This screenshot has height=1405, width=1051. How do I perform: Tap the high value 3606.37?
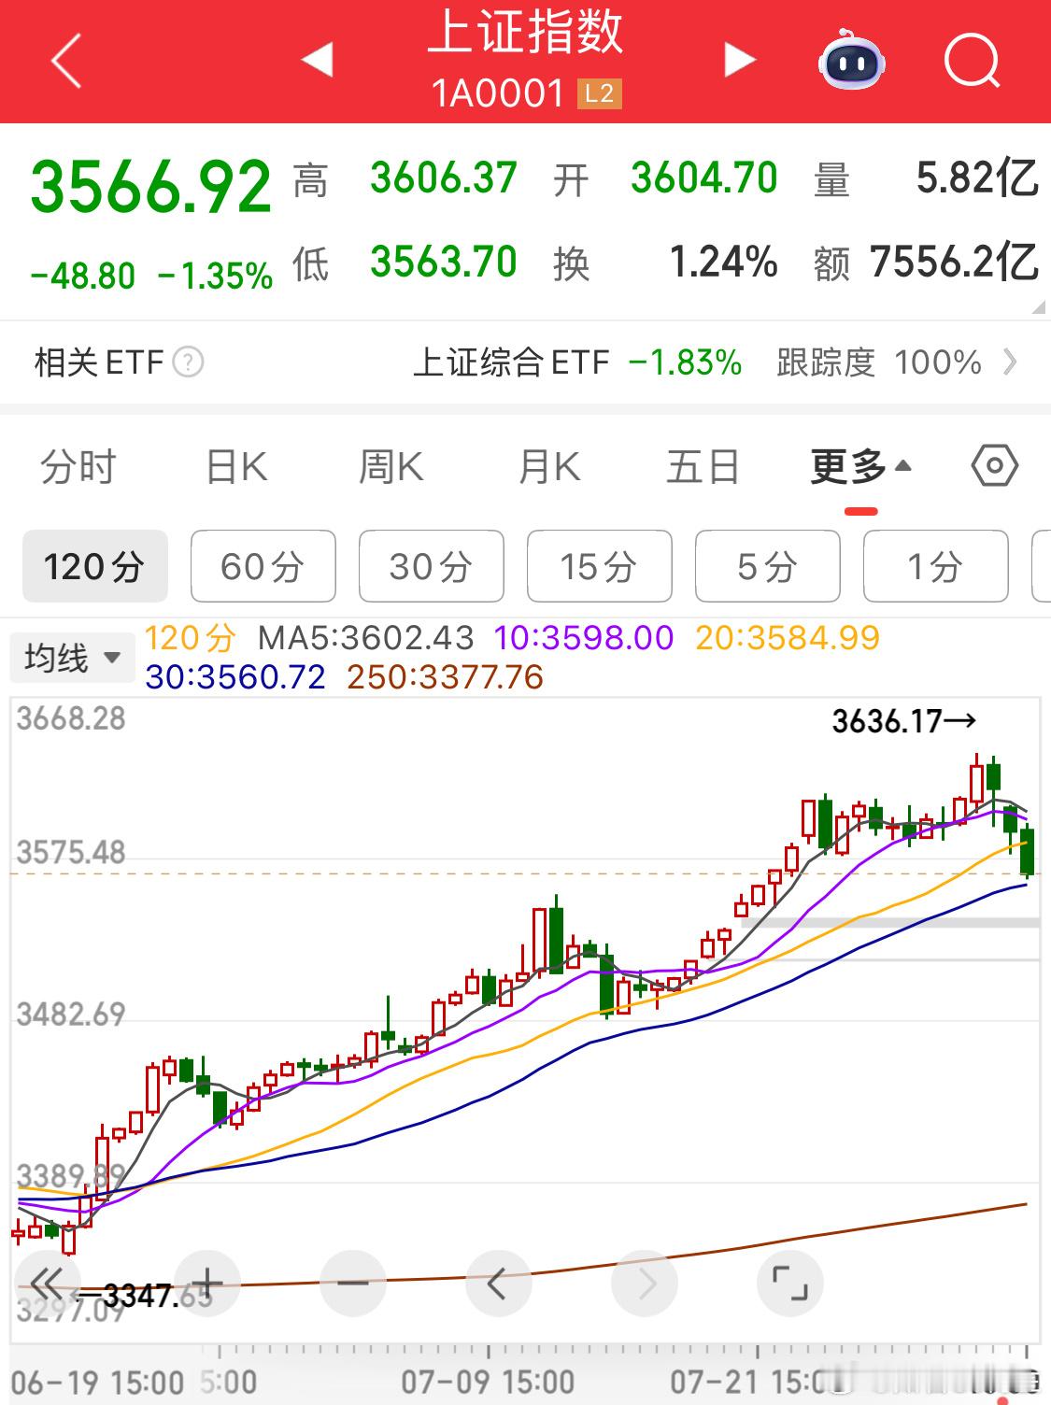tap(444, 177)
